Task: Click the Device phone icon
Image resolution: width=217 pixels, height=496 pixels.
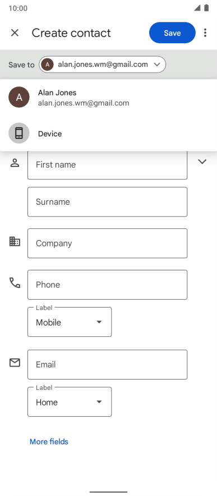Action: point(19,133)
